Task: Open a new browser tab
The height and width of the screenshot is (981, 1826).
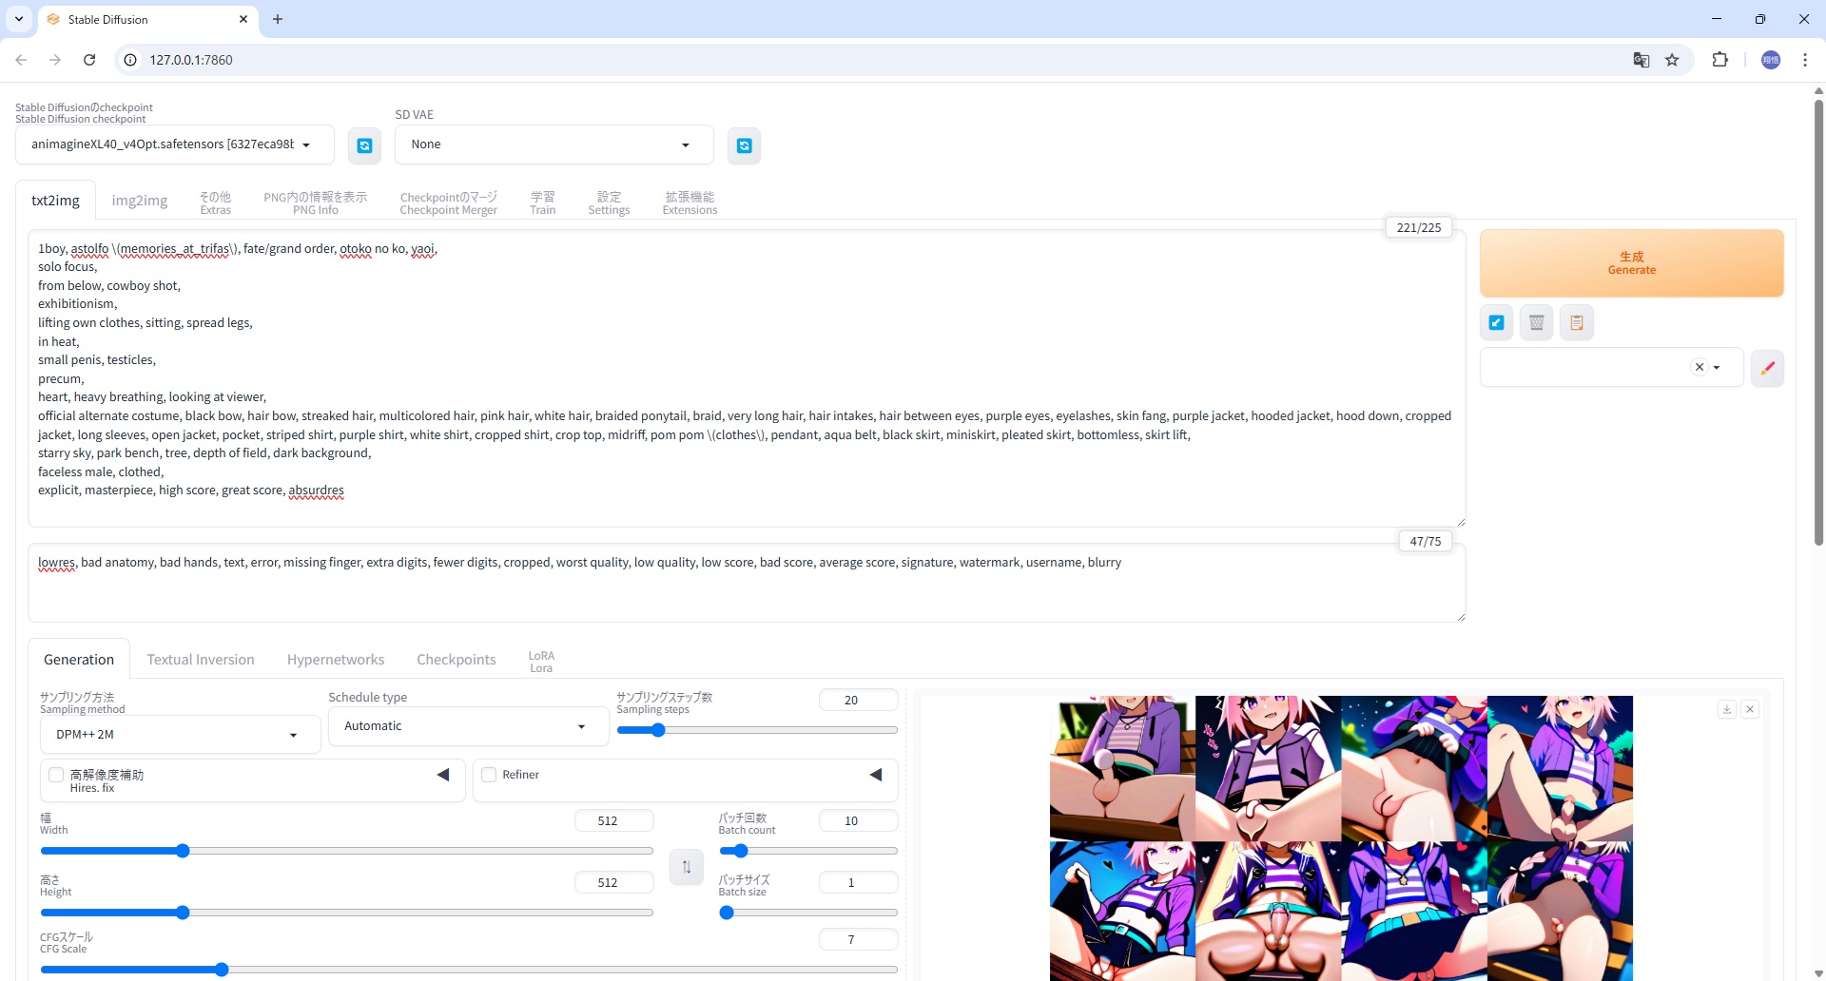Action: click(x=278, y=19)
